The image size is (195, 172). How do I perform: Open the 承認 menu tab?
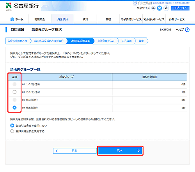pyautogui.click(x=85, y=19)
